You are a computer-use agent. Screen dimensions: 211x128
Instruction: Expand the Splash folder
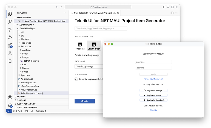click(21, 68)
